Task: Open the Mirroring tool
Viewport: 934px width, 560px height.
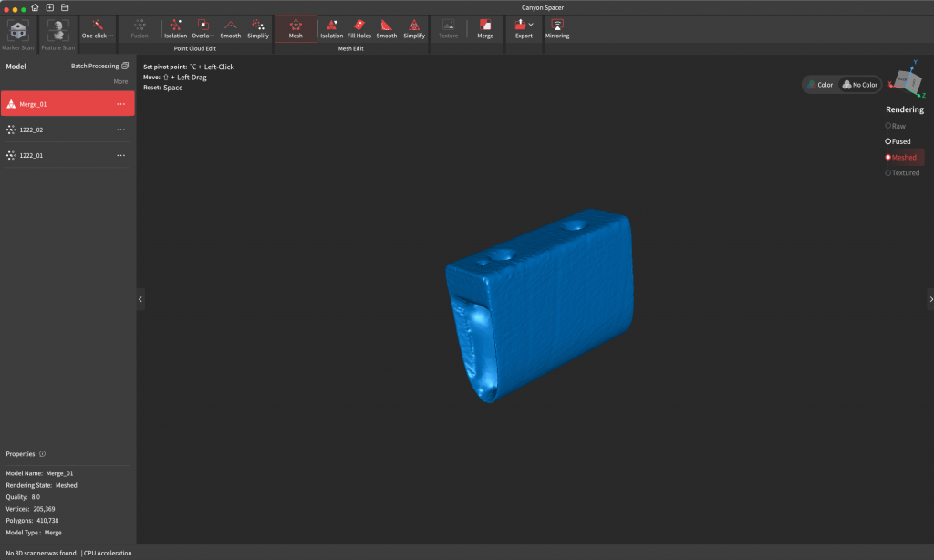Action: tap(556, 28)
